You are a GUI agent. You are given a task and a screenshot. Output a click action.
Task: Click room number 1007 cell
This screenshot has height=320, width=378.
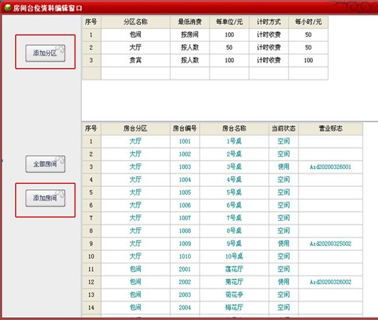185,218
